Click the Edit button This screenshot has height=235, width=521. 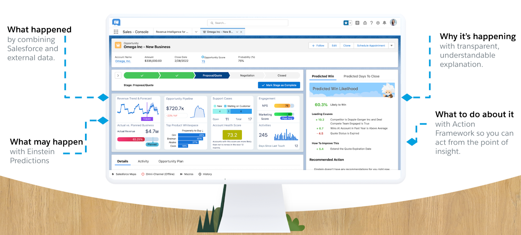[x=334, y=46]
